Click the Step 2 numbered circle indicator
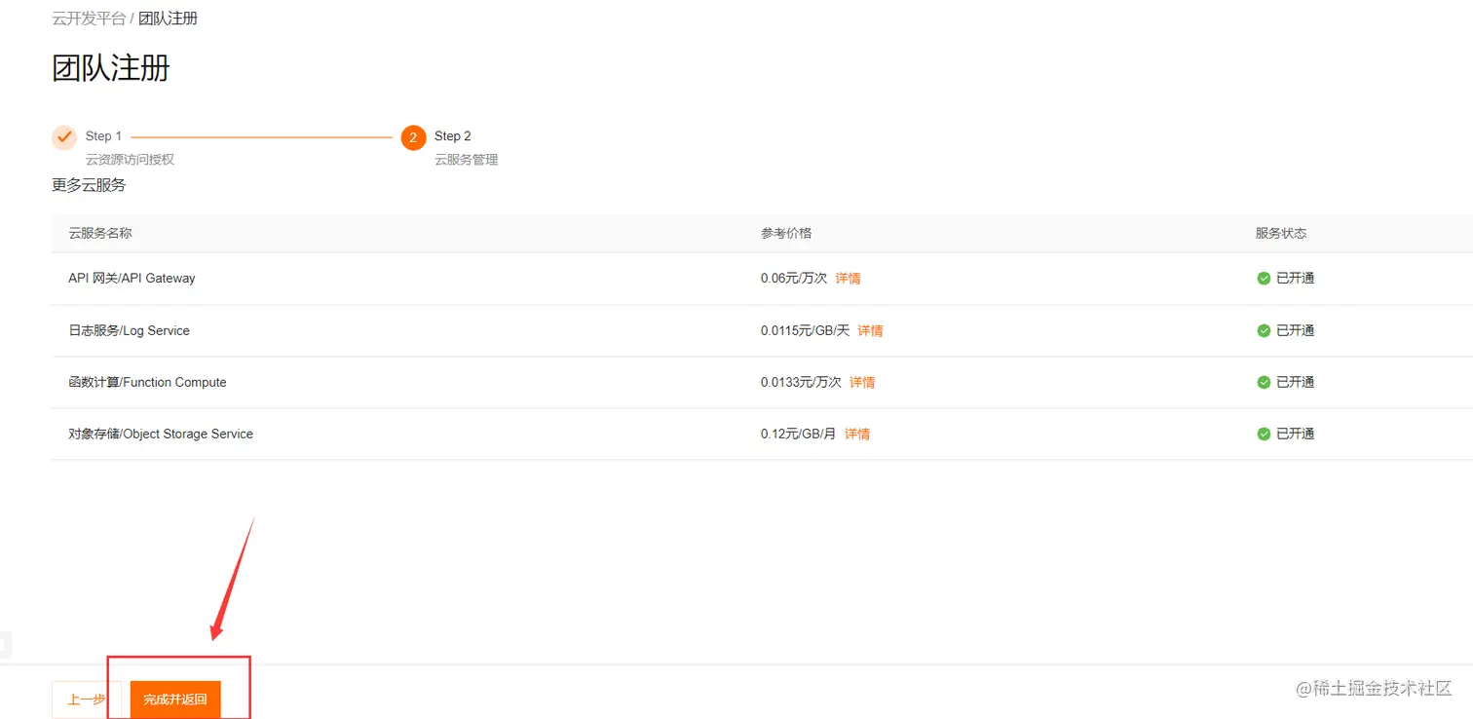1473x719 pixels. point(413,136)
